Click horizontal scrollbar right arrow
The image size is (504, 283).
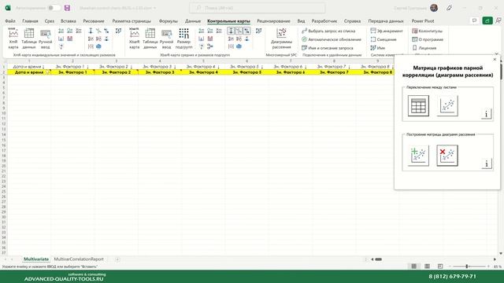(495, 259)
